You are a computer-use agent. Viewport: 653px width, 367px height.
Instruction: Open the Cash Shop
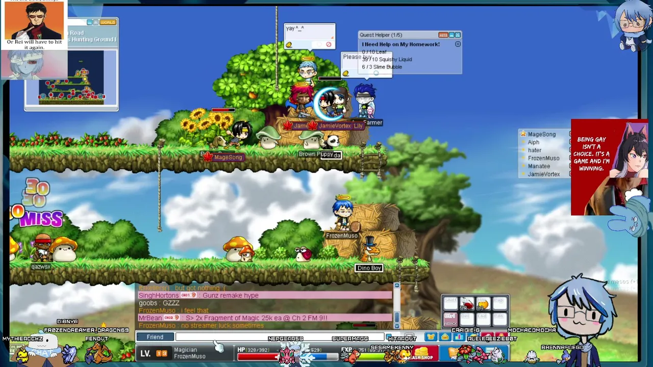click(422, 354)
